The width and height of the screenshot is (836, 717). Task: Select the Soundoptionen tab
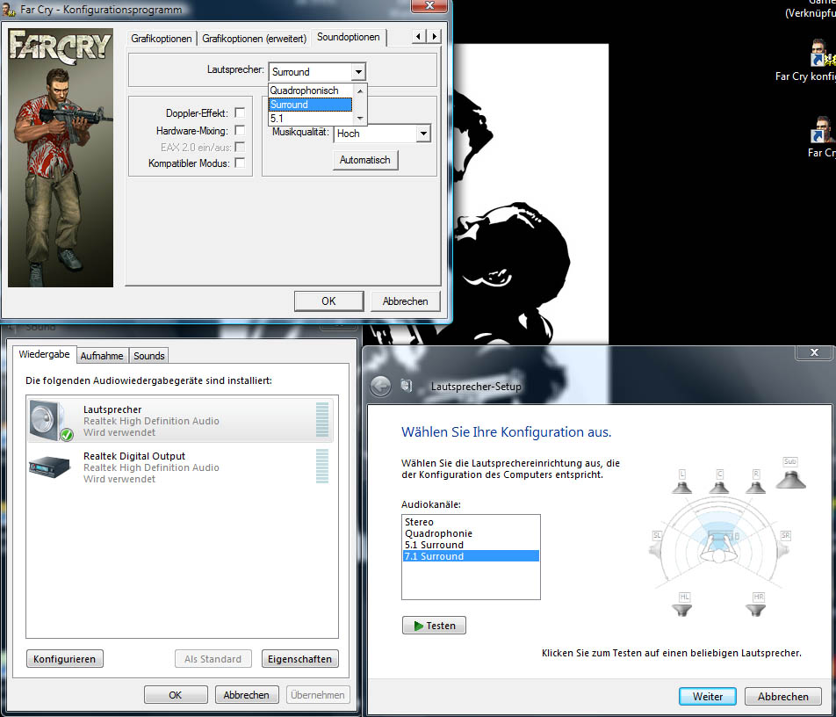[x=348, y=37]
